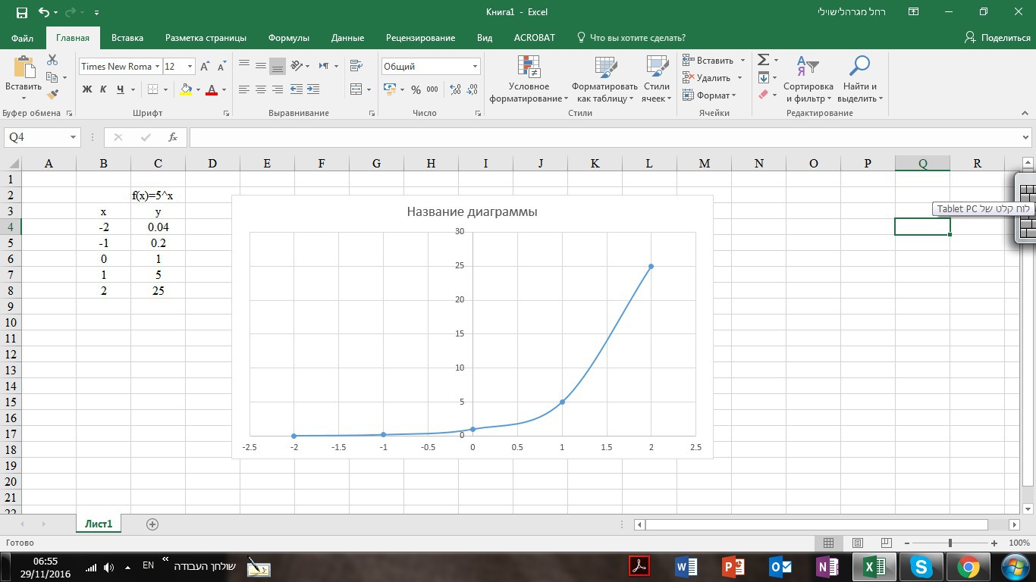
Task: Click the Поделиться share button
Action: pos(997,38)
